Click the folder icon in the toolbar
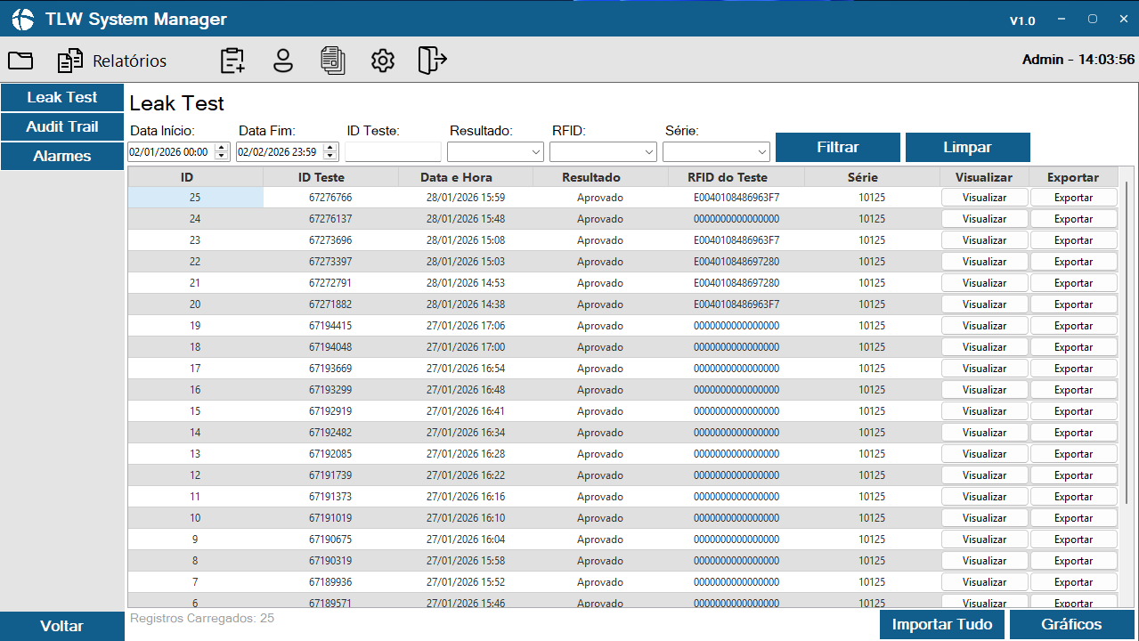1139x641 pixels. (20, 61)
